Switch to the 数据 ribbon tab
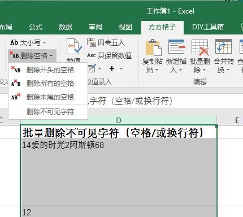The width and height of the screenshot is (243, 217). point(66,27)
